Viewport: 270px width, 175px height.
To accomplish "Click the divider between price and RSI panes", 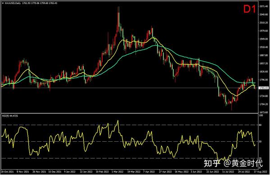I will [130, 113].
